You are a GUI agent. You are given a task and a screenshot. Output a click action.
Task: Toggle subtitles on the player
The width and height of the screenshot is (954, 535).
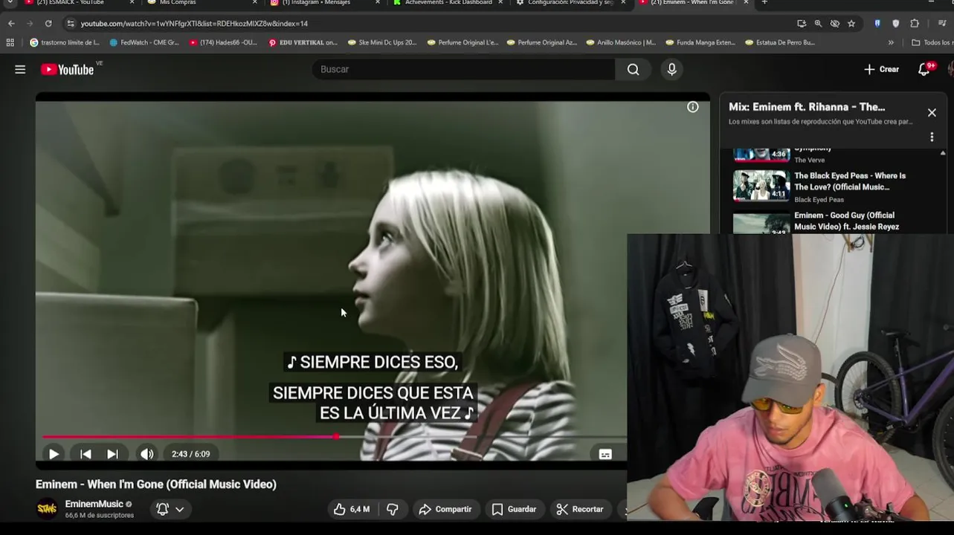coord(605,454)
